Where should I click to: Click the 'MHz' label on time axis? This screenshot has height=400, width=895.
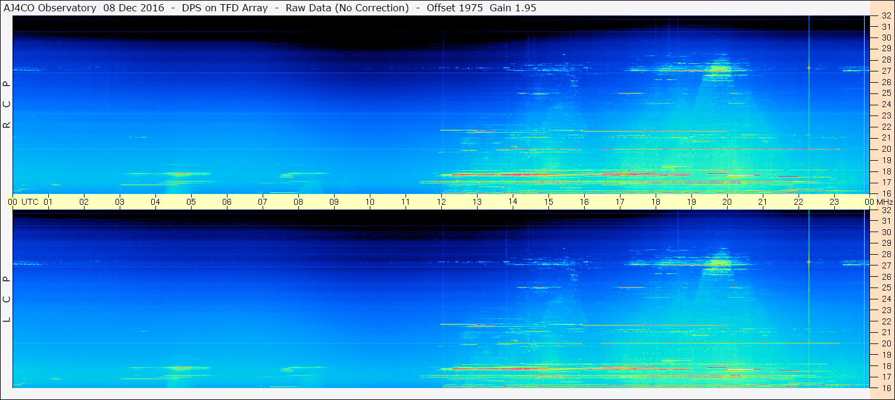(x=884, y=202)
